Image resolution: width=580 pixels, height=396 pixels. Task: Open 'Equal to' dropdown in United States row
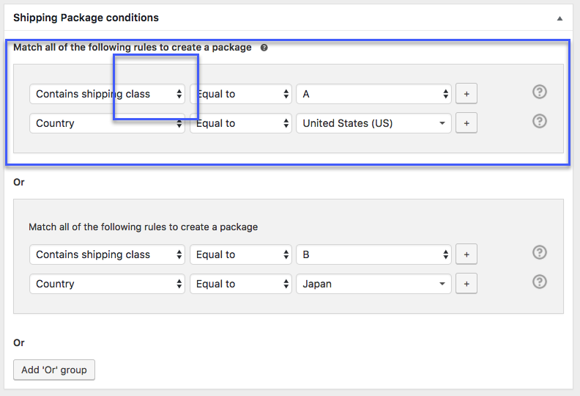[x=241, y=123]
